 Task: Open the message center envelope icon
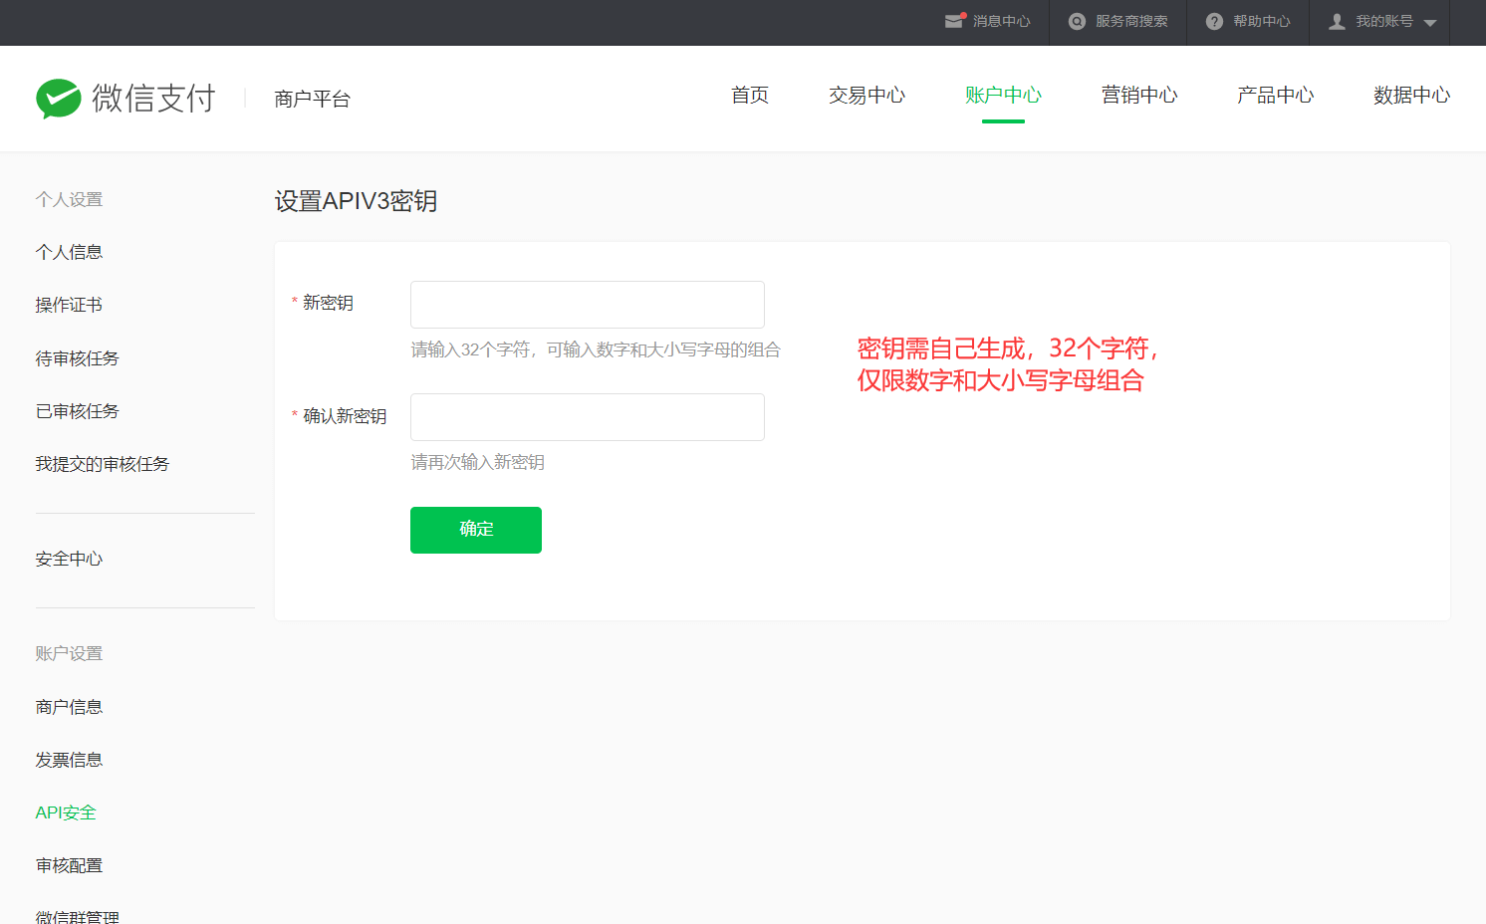pyautogui.click(x=954, y=21)
